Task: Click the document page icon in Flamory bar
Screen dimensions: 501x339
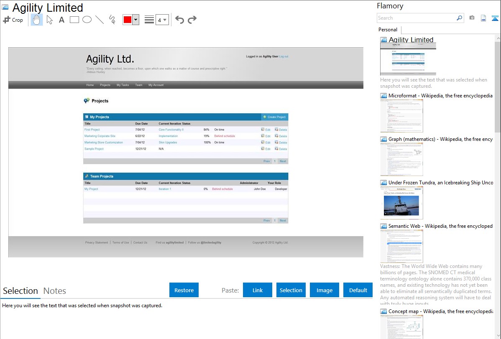Action: pyautogui.click(x=483, y=18)
